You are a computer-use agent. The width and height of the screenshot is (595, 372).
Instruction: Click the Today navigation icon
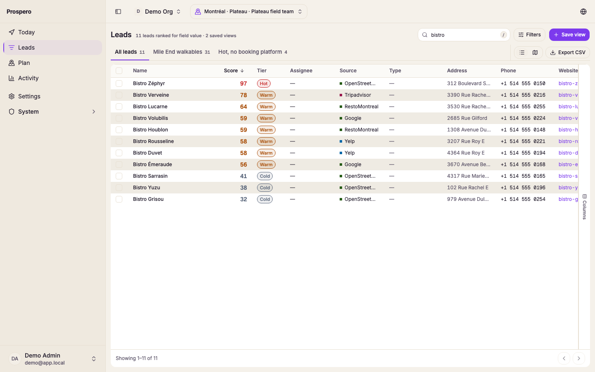[x=12, y=32]
